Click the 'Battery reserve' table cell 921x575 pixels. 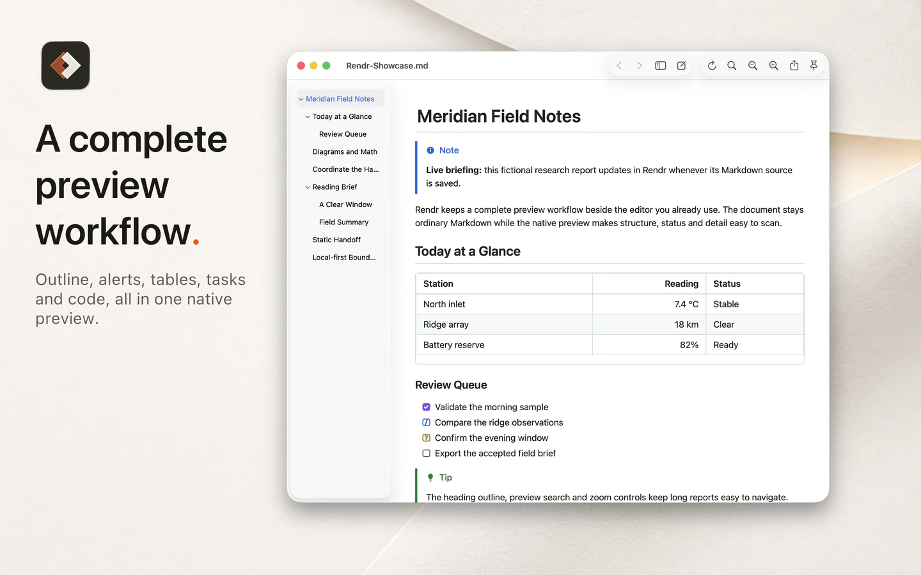point(504,345)
